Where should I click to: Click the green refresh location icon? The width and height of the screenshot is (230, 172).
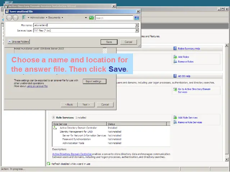91,18
